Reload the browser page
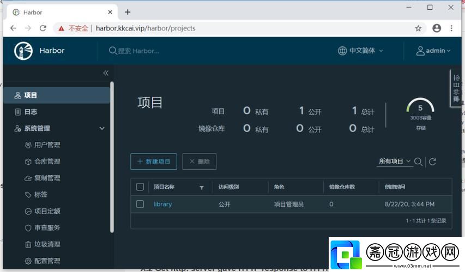465x272 pixels. pos(43,28)
